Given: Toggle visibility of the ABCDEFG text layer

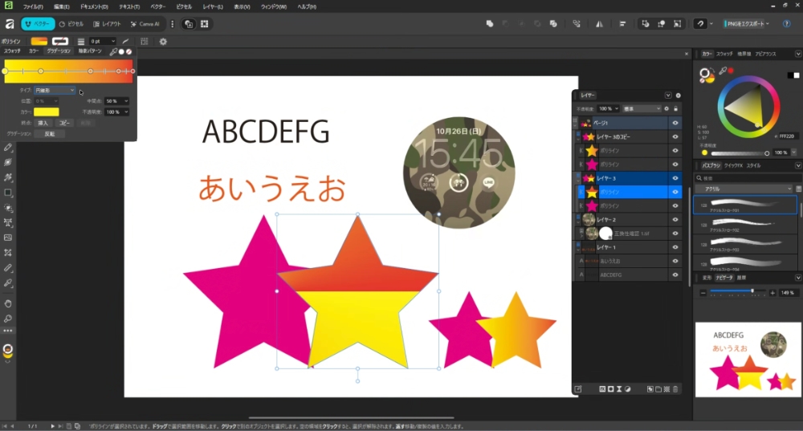Looking at the screenshot, I should (x=675, y=274).
